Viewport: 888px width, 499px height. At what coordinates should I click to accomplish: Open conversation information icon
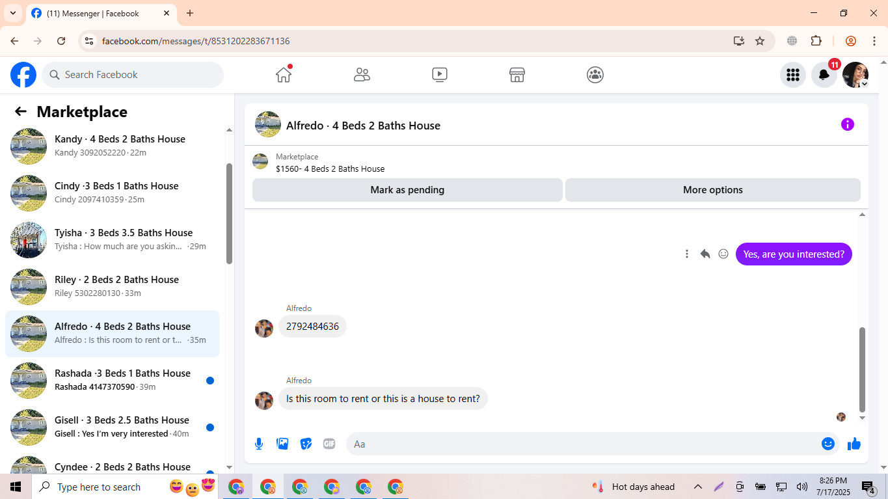coord(847,124)
